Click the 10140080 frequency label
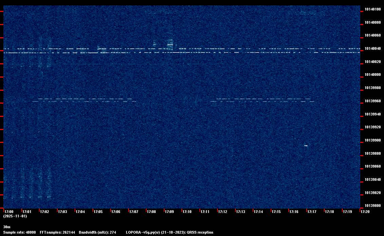This screenshot has height=236, width=384. click(373, 22)
